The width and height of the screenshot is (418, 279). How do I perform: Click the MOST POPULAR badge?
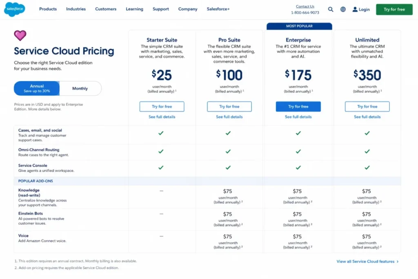299,26
